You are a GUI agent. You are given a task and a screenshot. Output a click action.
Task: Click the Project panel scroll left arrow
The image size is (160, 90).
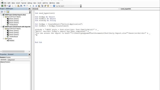pyautogui.click(x=1, y=51)
